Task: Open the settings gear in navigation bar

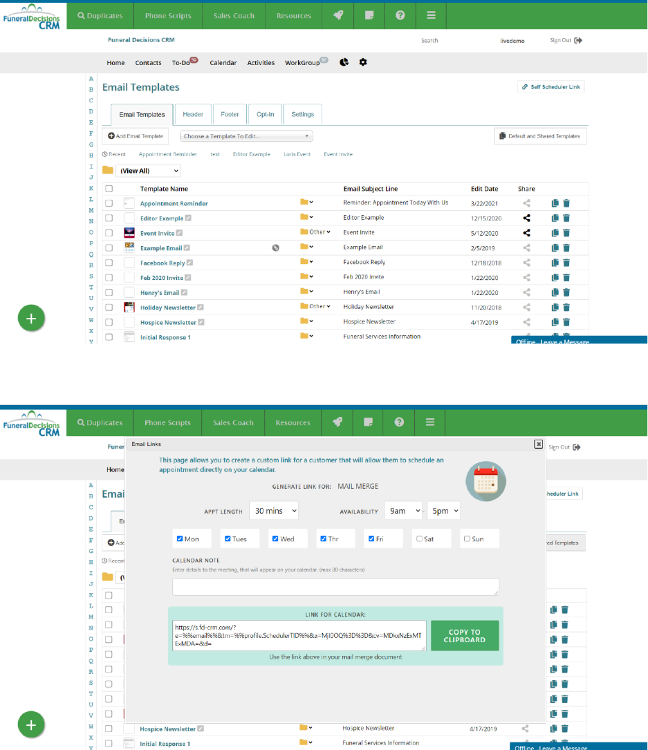Action: [363, 62]
